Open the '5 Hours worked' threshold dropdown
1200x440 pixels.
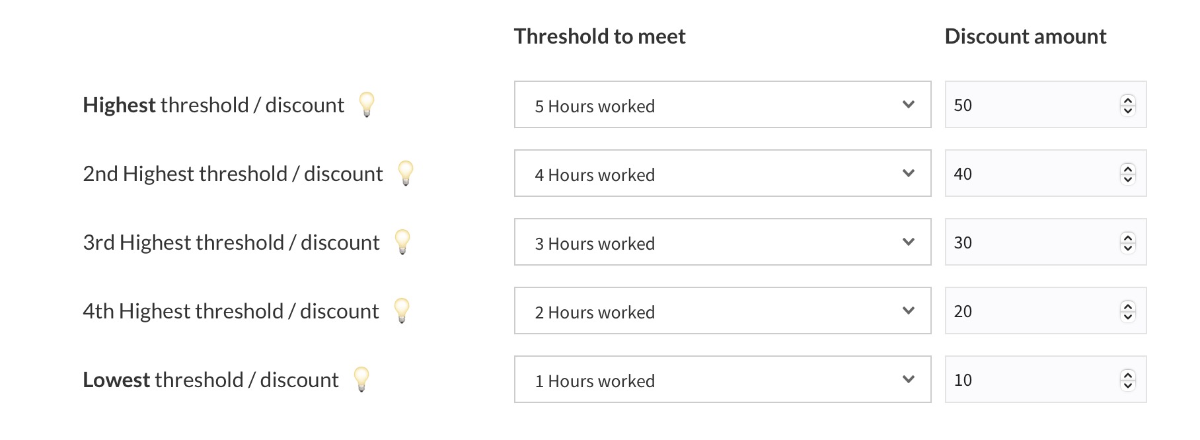click(x=722, y=105)
